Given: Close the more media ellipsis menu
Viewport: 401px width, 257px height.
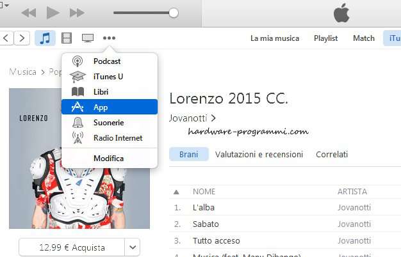Looking at the screenshot, I should (109, 38).
